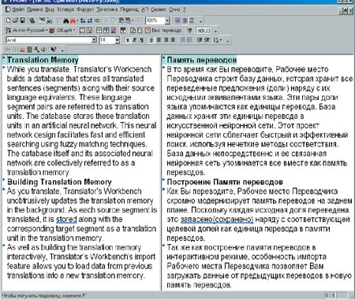
Task: Click the increase indent icon
Action: click(x=207, y=40)
